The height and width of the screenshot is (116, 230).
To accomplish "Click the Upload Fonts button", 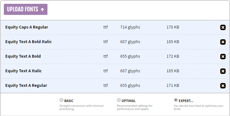I will coord(25,9).
